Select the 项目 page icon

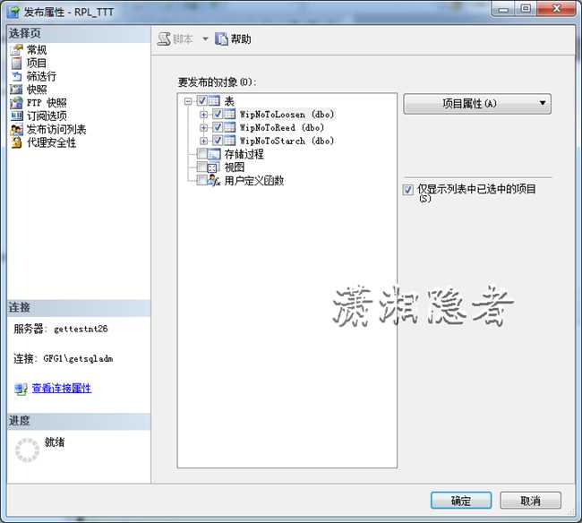(16, 63)
